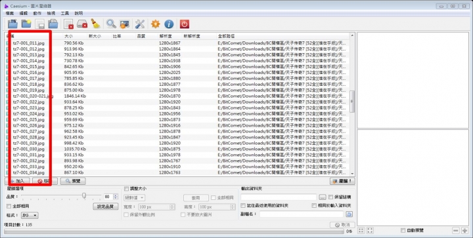Viewport: 473px width, 238px height.
Task: Open the 檢視 menu
Action: [51, 13]
